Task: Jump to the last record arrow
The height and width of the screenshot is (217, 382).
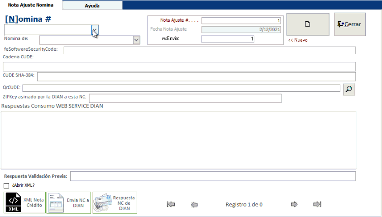Action: [317, 204]
